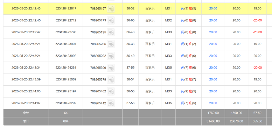Image resolution: width=272 pixels, height=128 pixels.
Task: Select round number 36-48
Action: pyautogui.click(x=131, y=32)
